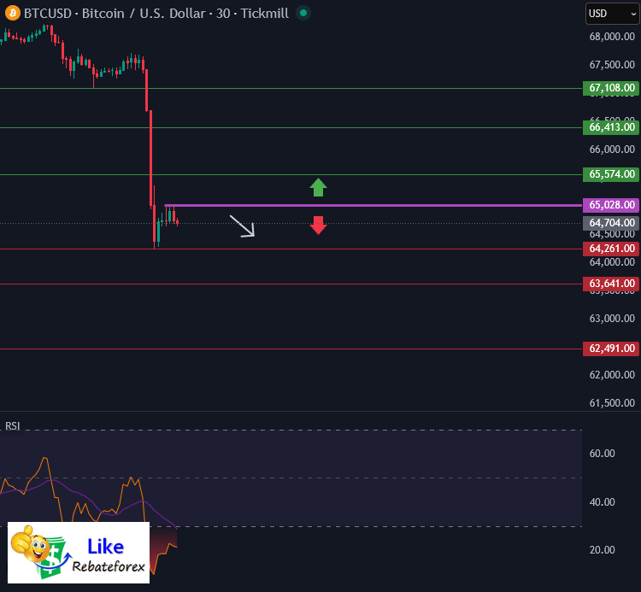Click the green market status indicator dot
641x592 pixels.
303,13
